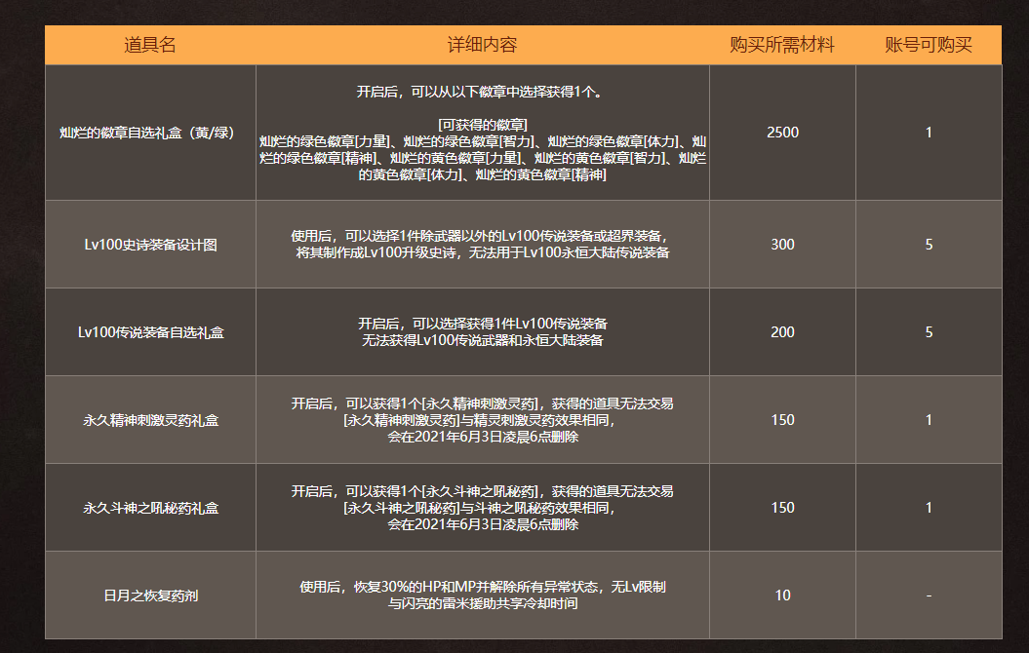Click the 详细内容 column header
Viewport: 1029px width, 653px height.
[482, 45]
